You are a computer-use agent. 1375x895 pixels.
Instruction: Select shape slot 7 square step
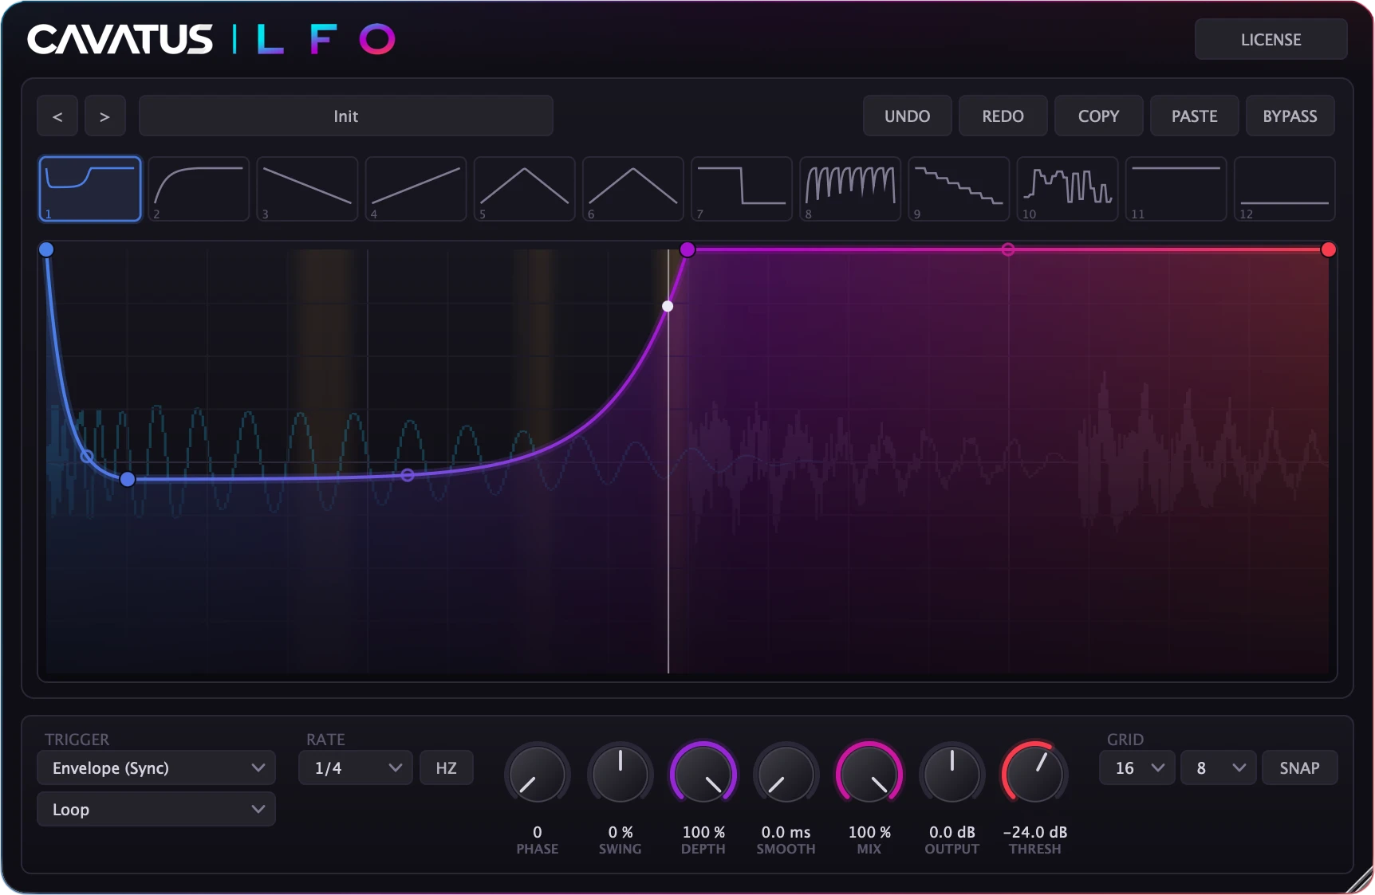pos(741,189)
